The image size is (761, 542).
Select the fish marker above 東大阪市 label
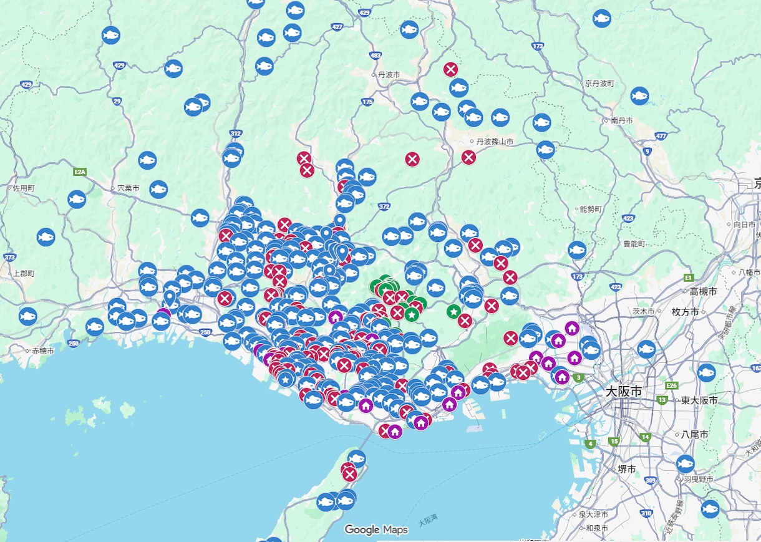pos(706,373)
